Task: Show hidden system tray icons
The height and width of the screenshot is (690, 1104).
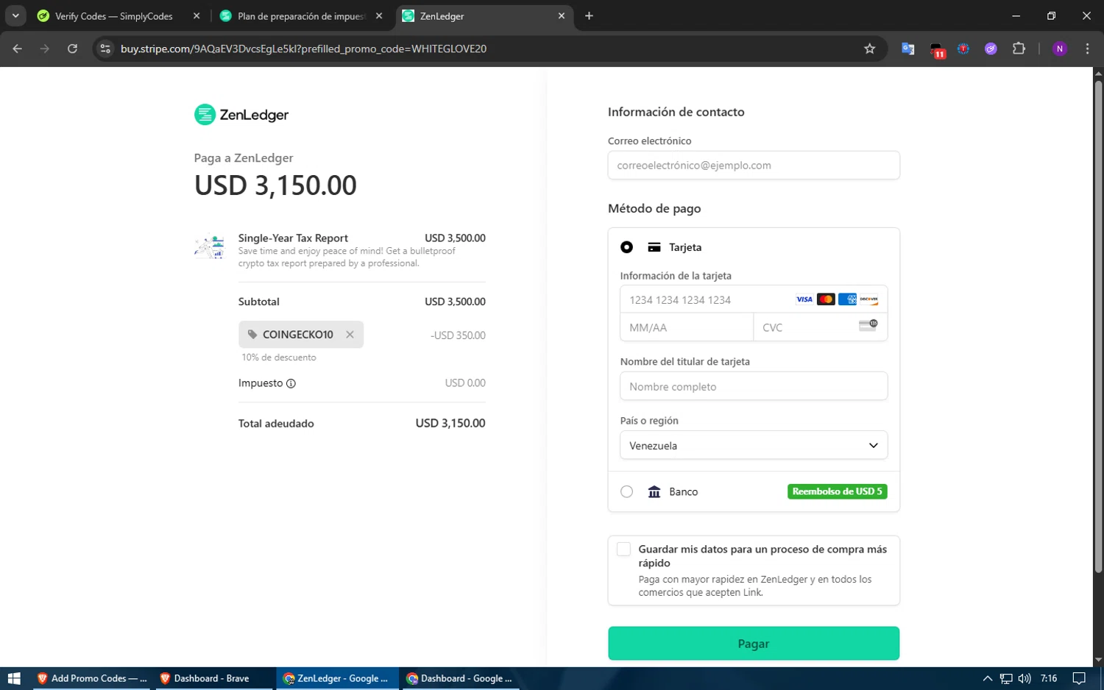Action: 987,678
